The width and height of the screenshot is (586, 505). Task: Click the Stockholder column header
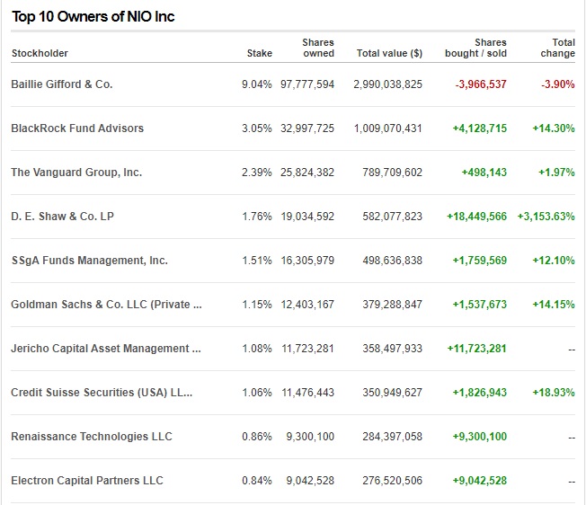tap(40, 53)
